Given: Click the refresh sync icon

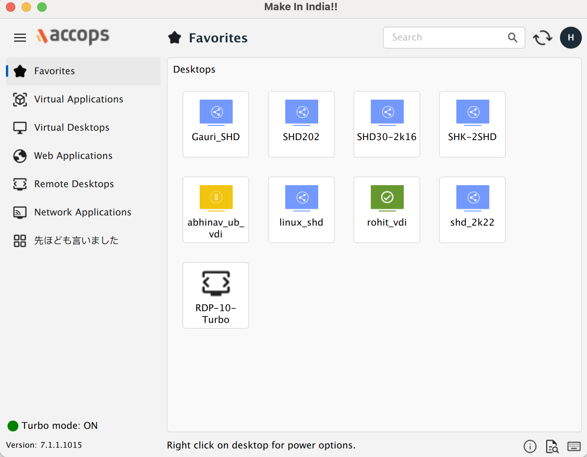Looking at the screenshot, I should click(x=542, y=38).
